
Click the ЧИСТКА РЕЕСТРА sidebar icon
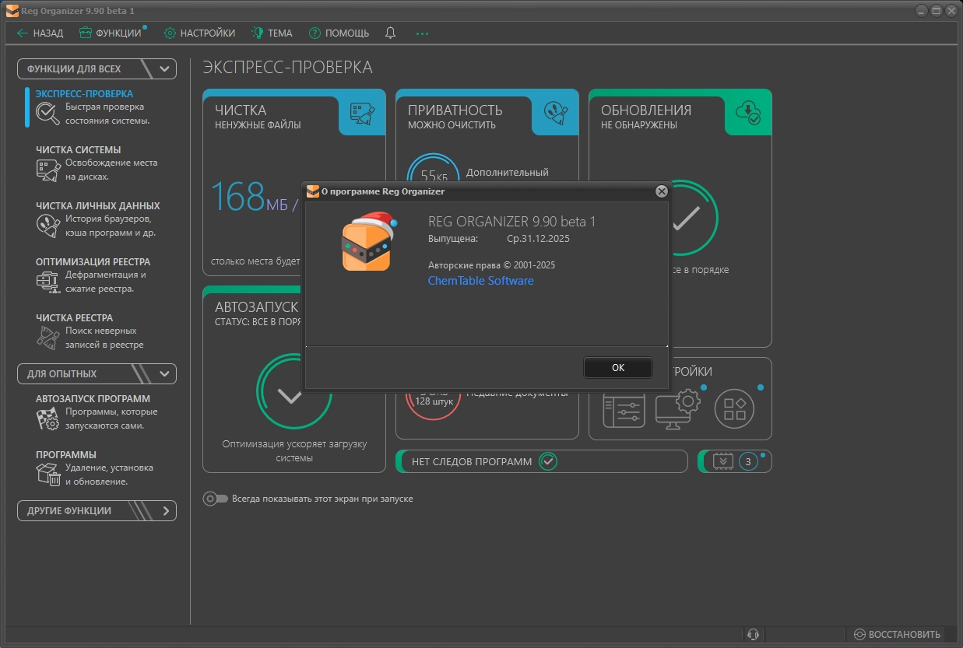coord(48,338)
